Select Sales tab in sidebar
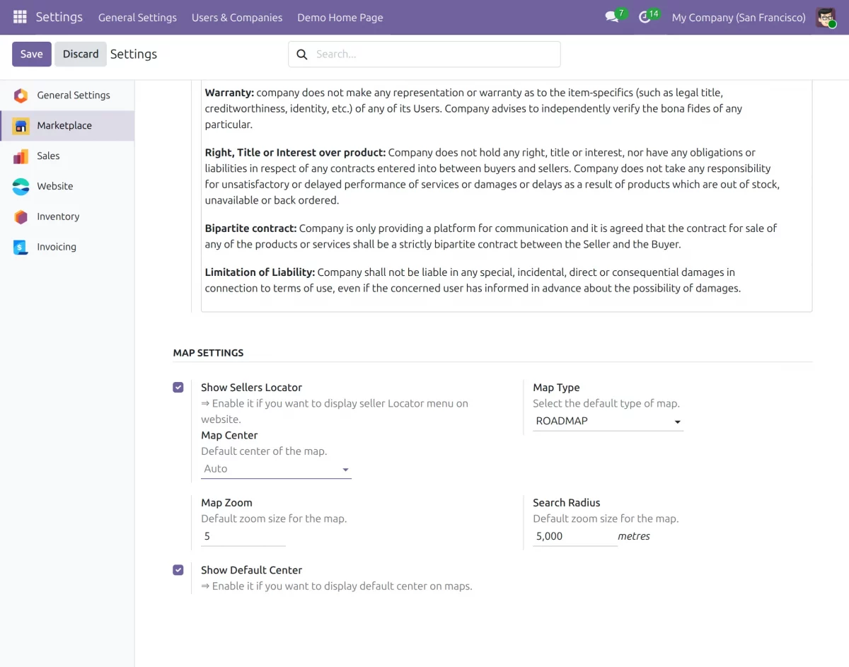Viewport: 849px width, 667px height. click(x=67, y=156)
